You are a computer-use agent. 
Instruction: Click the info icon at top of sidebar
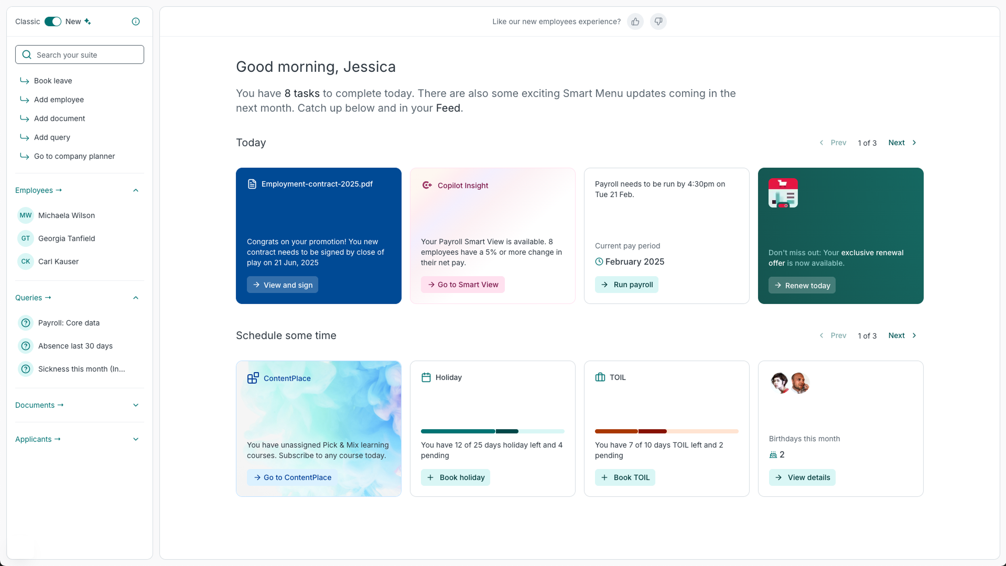[x=136, y=21]
